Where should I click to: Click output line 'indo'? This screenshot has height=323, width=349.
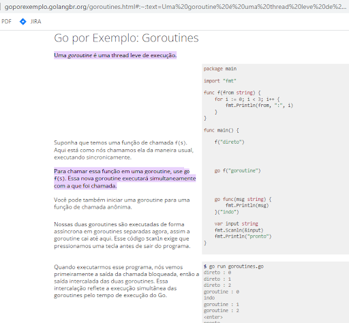[209, 298]
